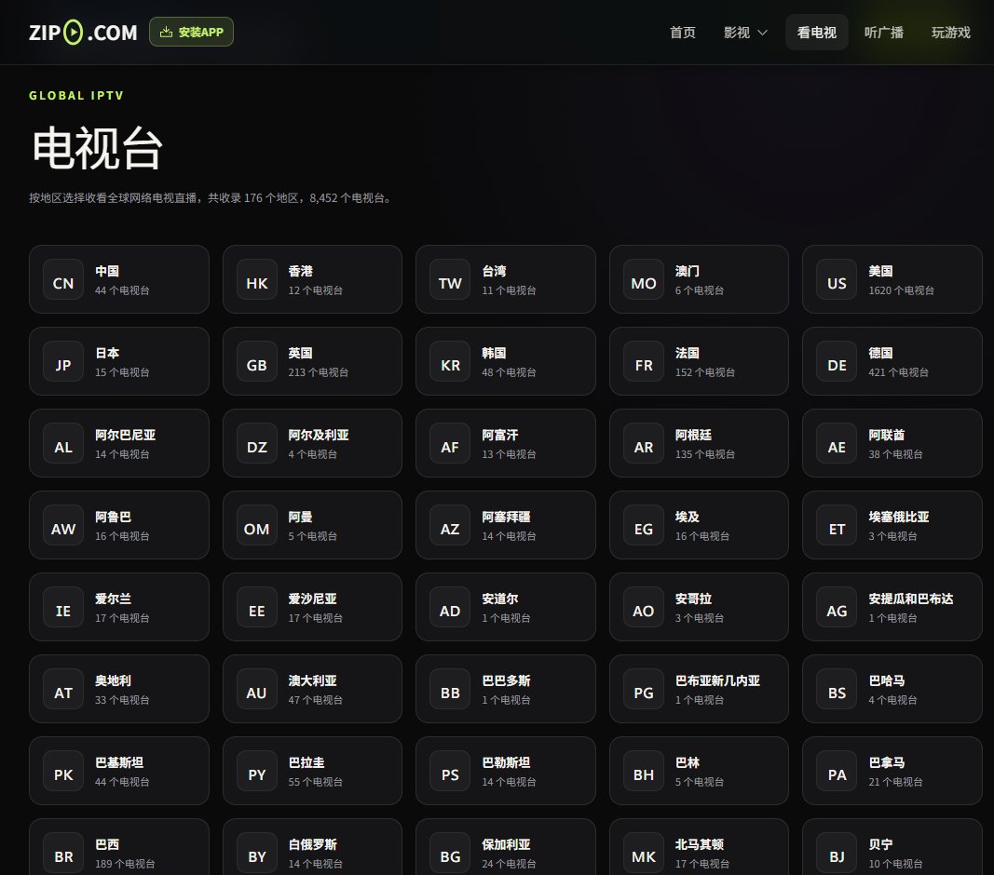Click the KR badge for 韩国

coord(450,361)
